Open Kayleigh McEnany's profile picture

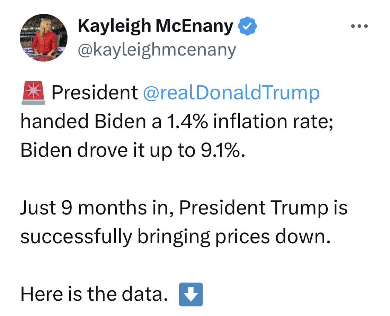44,38
